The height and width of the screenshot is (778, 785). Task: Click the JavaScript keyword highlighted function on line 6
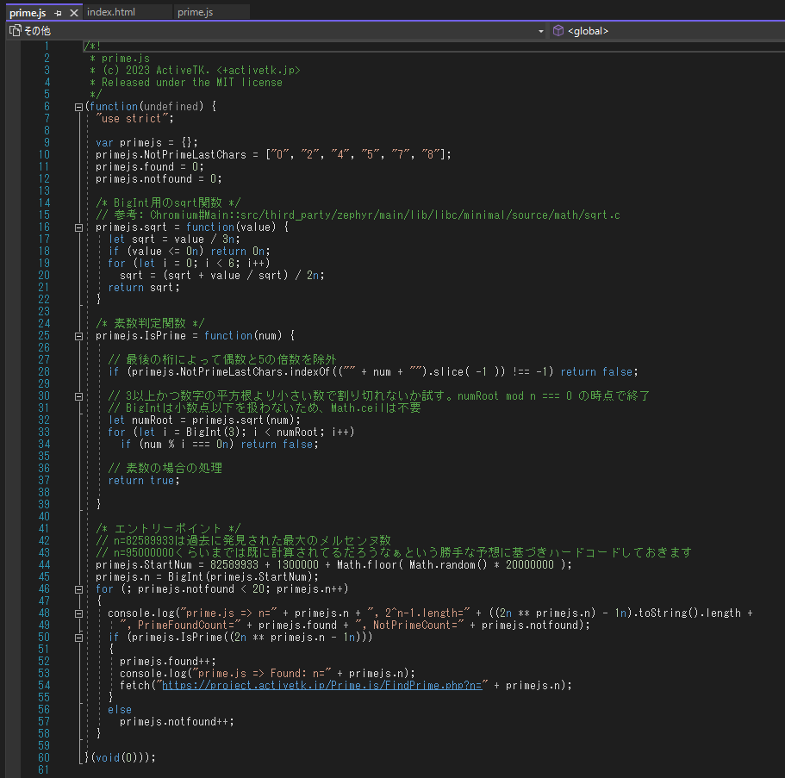click(x=114, y=105)
